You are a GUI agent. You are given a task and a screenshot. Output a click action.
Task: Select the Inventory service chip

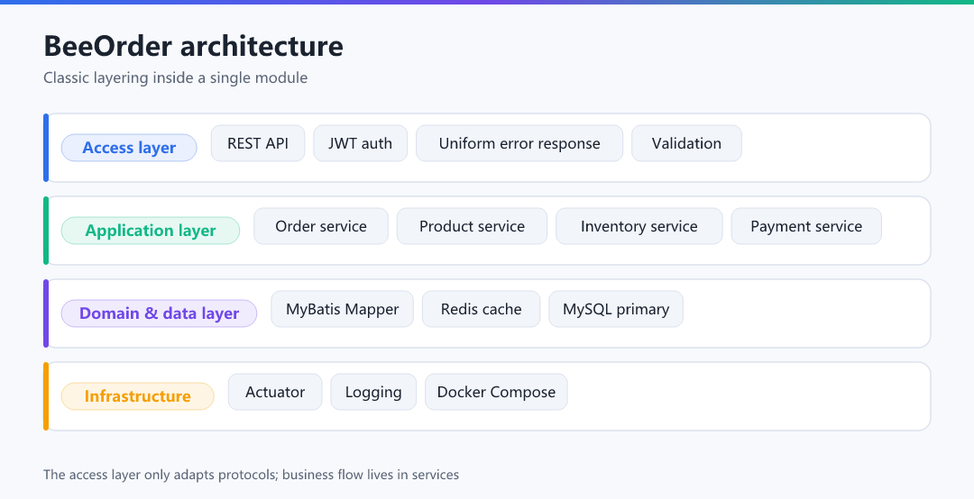point(639,227)
